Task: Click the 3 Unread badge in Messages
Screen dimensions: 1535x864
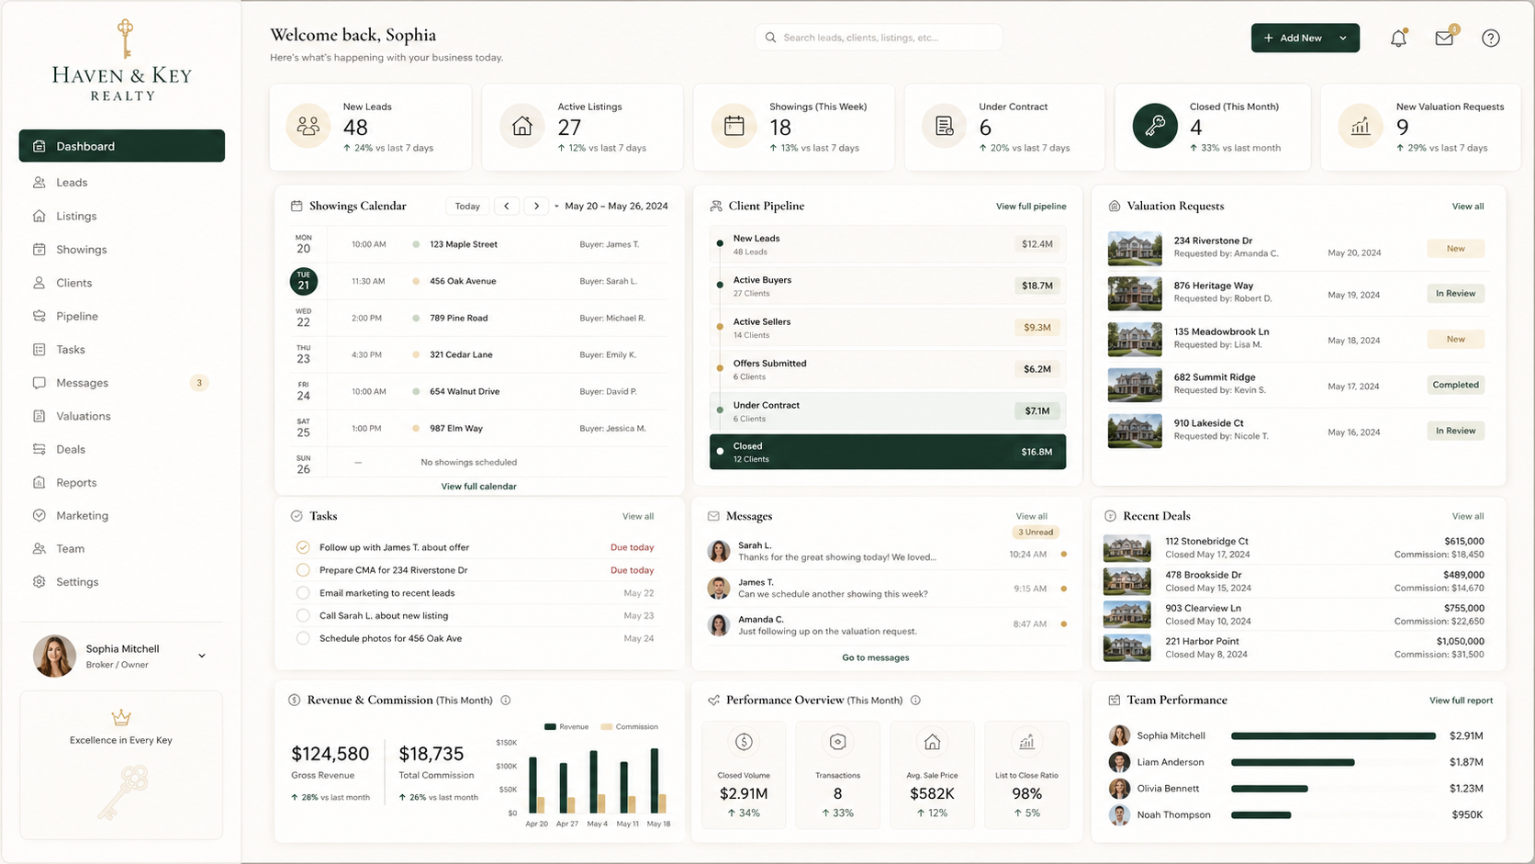Action: [x=1036, y=533]
